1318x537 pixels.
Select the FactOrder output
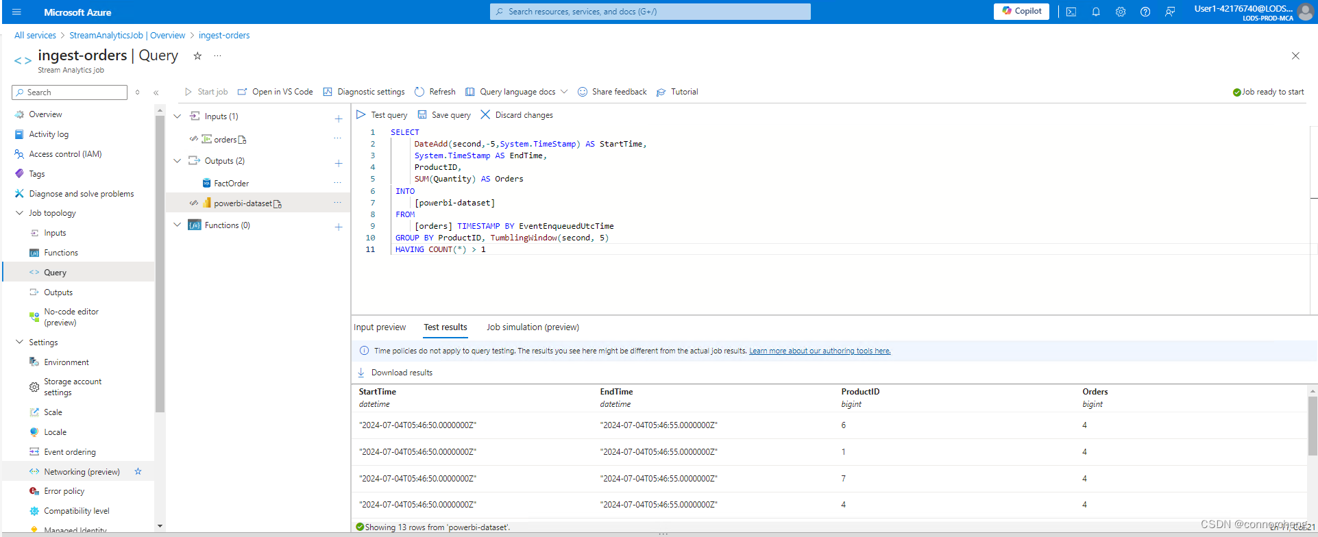231,184
